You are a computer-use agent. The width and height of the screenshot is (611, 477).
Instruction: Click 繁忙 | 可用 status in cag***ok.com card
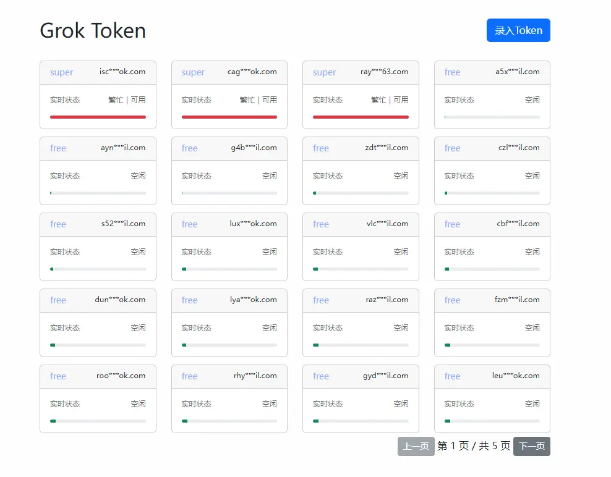pos(258,100)
